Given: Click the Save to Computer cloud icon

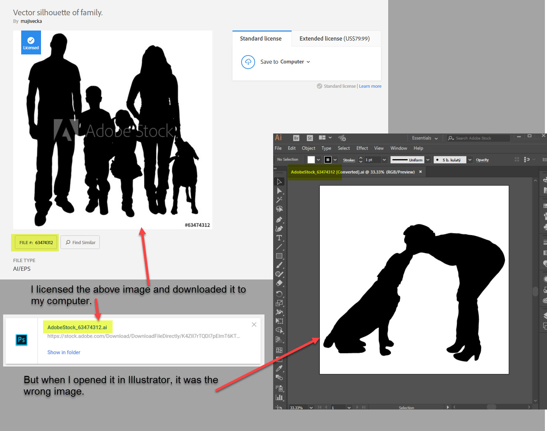Looking at the screenshot, I should click(x=248, y=62).
